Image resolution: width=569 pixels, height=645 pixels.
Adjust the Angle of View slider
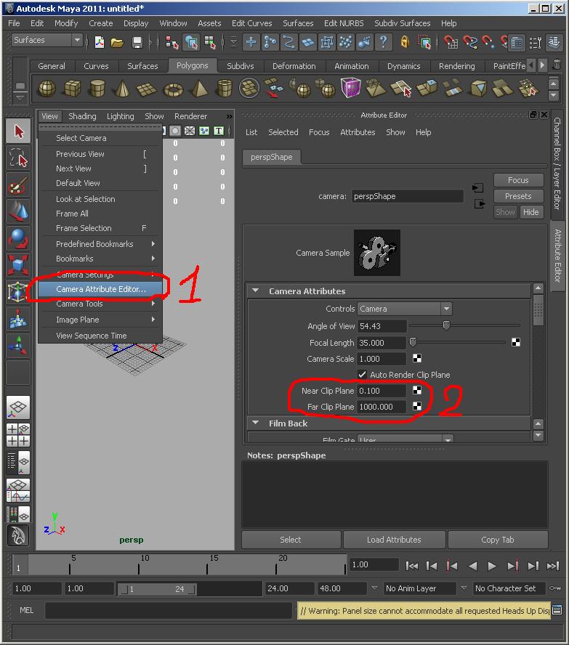pyautogui.click(x=446, y=326)
